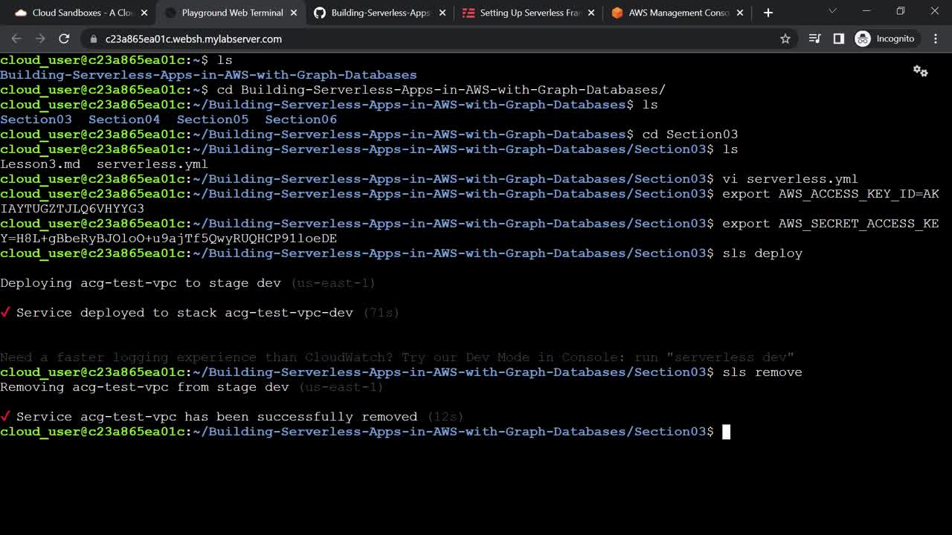Image resolution: width=952 pixels, height=535 pixels.
Task: Switch to the Cloud Sandboxes tab
Action: [x=78, y=13]
